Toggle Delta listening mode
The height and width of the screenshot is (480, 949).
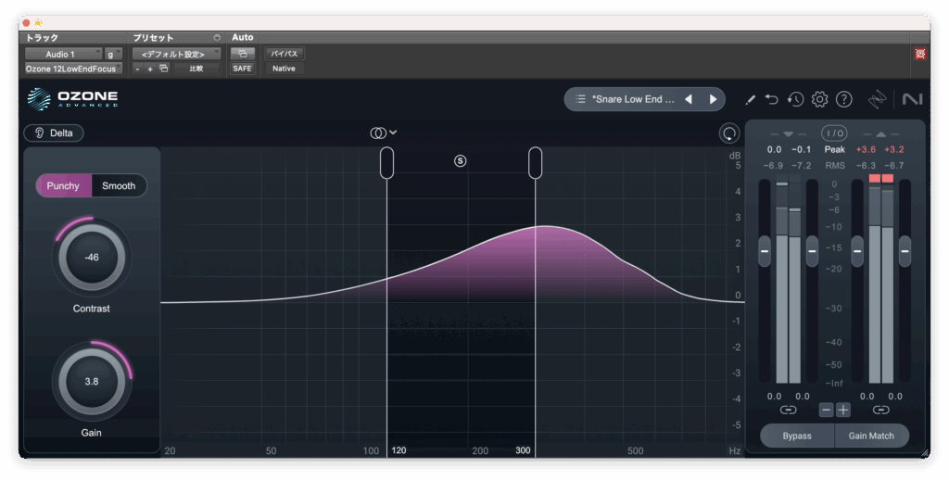[x=54, y=133]
